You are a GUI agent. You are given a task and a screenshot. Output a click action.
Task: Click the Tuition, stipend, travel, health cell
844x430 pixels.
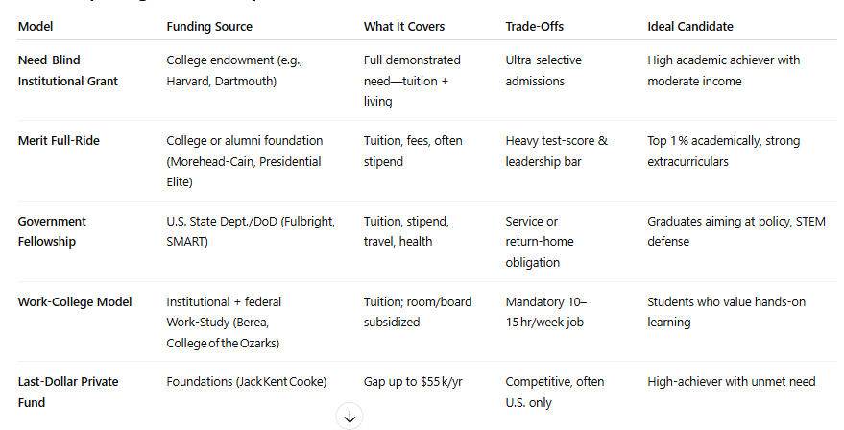point(406,231)
